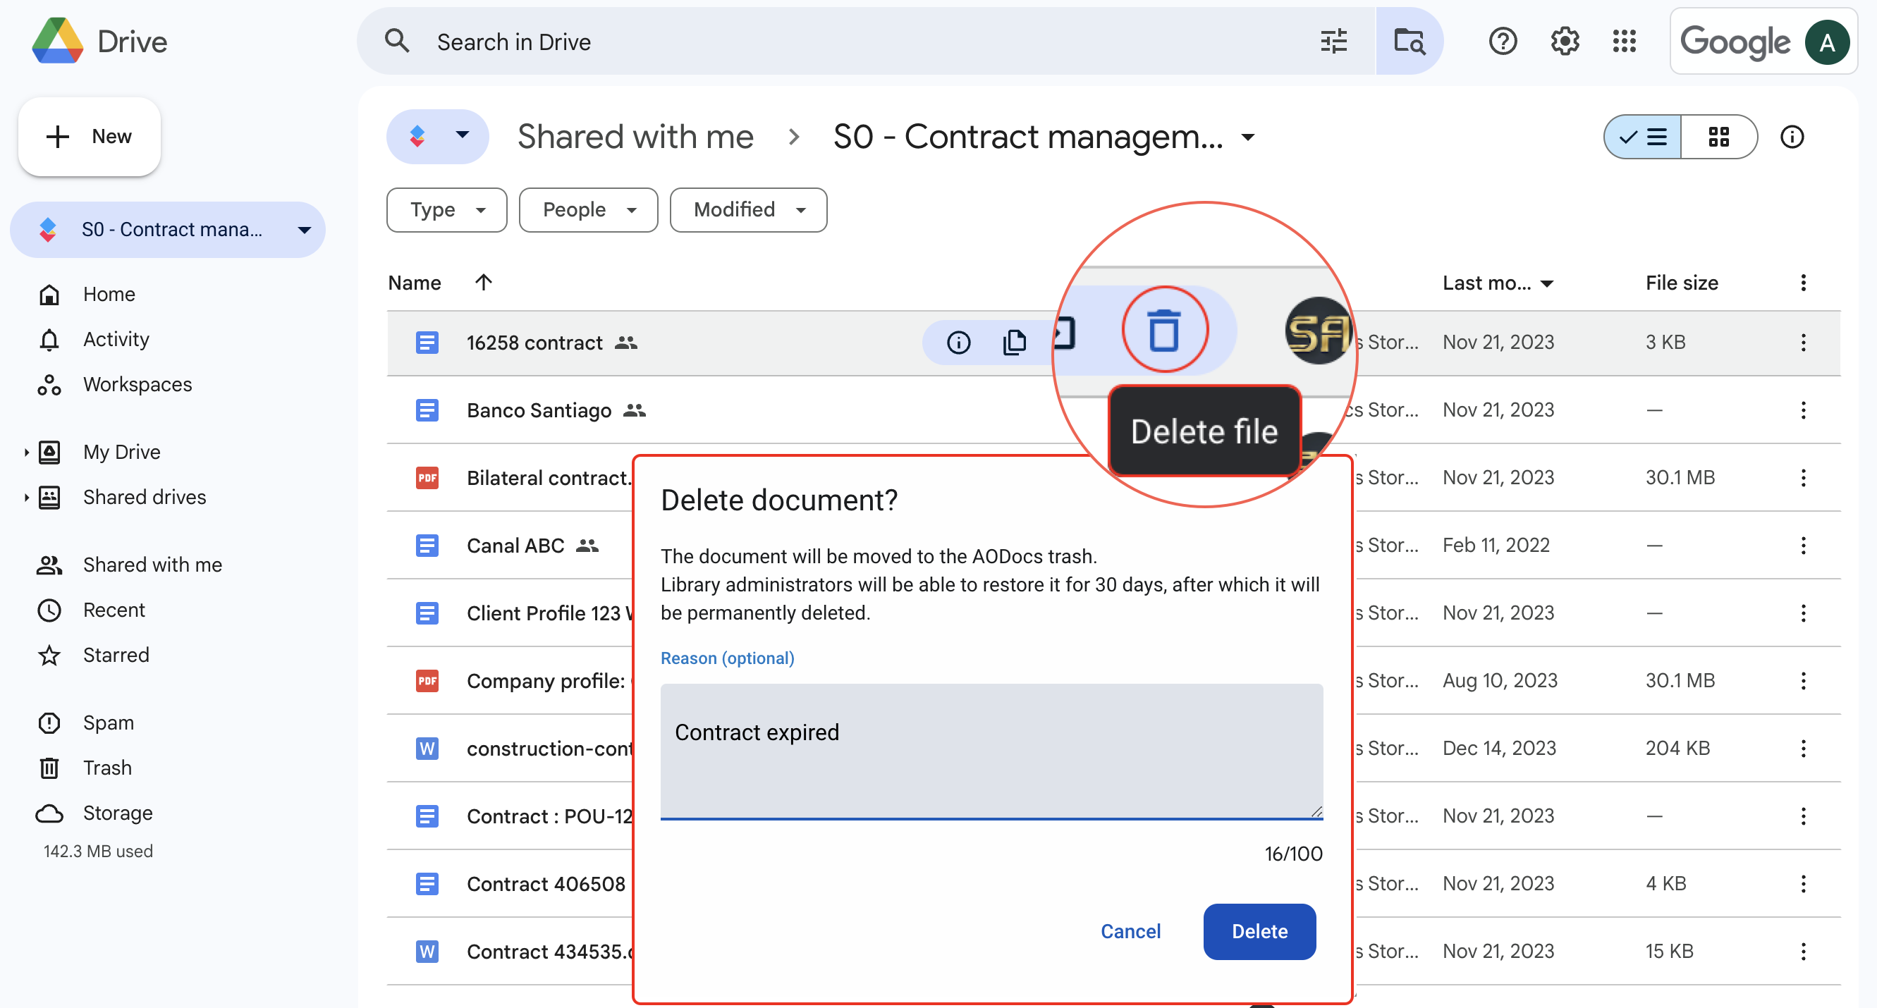Open more options for 16258 contract row
The image size is (1877, 1008).
(1804, 343)
